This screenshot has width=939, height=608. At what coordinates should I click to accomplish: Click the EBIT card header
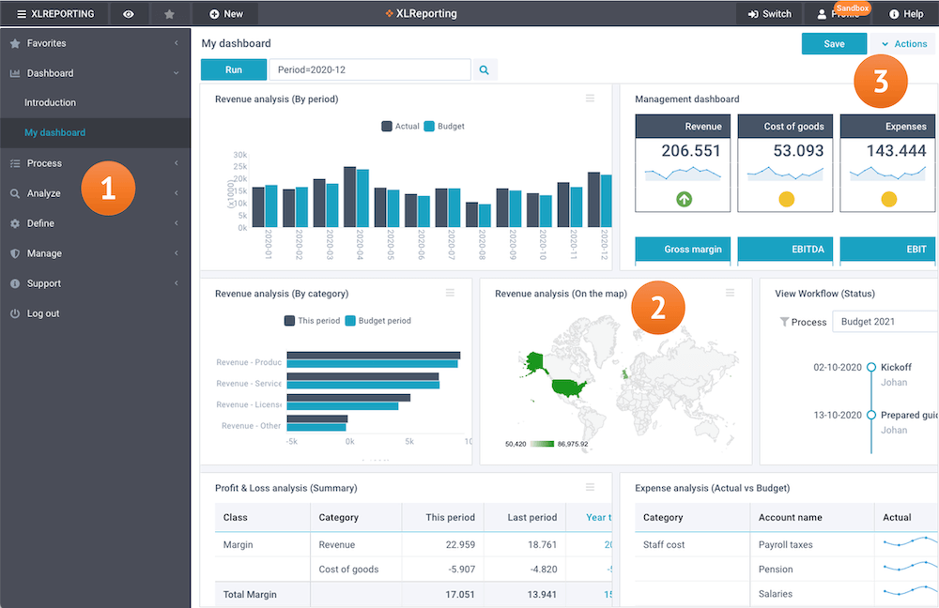(887, 249)
